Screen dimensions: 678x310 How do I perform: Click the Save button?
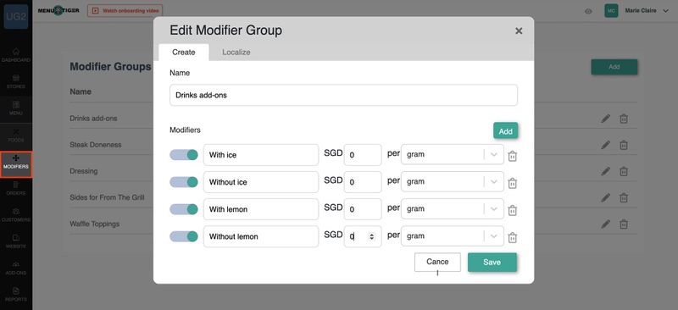click(x=492, y=263)
